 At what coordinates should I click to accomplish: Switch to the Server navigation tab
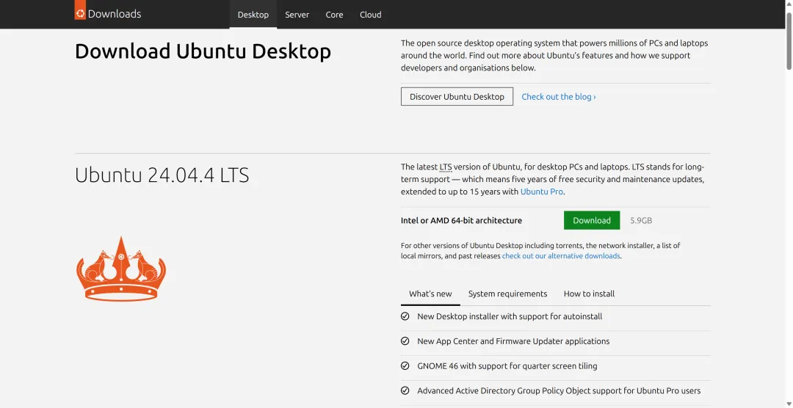point(297,15)
